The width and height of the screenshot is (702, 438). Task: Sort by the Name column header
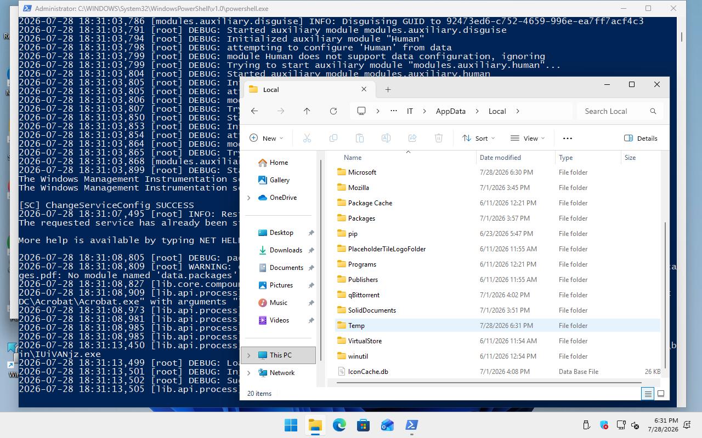(406, 158)
